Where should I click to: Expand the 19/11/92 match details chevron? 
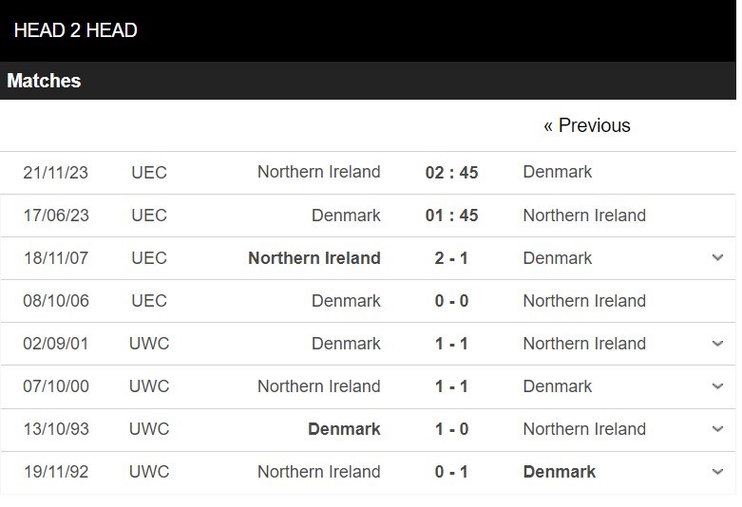(717, 472)
